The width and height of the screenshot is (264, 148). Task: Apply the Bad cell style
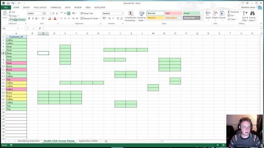coord(173,13)
